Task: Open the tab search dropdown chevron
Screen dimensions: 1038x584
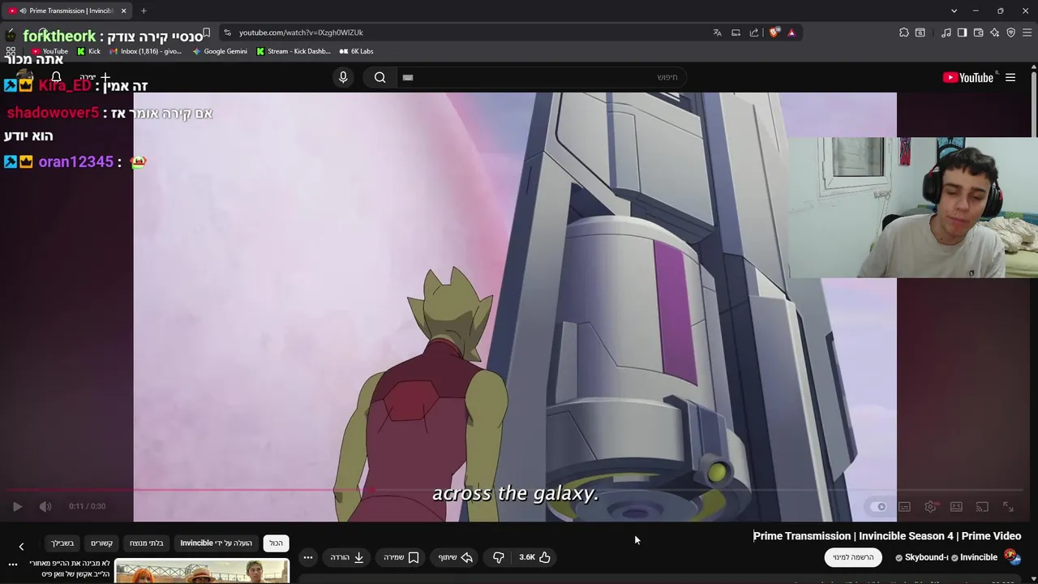Action: click(954, 11)
